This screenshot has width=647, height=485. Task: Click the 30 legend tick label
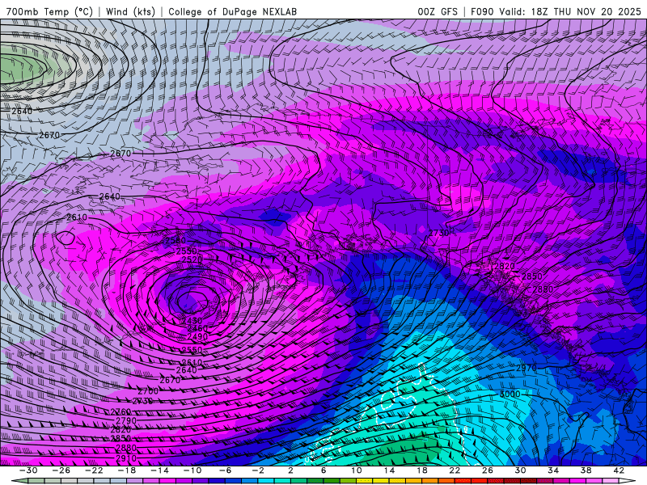point(520,470)
